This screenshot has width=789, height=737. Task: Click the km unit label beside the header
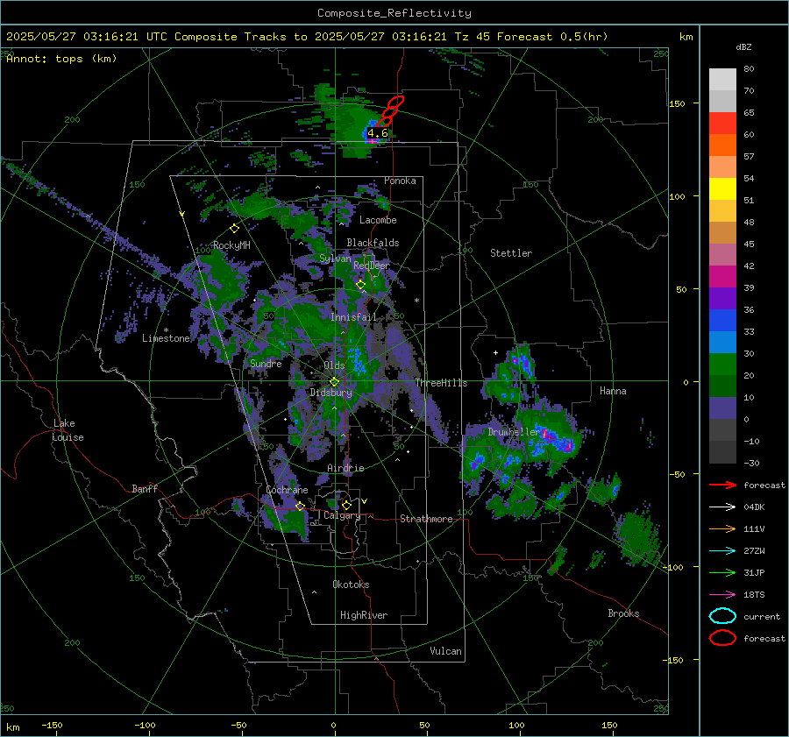pos(686,37)
